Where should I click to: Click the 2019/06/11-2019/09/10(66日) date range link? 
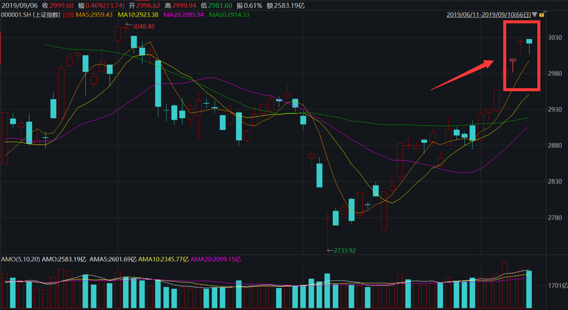[x=488, y=14]
